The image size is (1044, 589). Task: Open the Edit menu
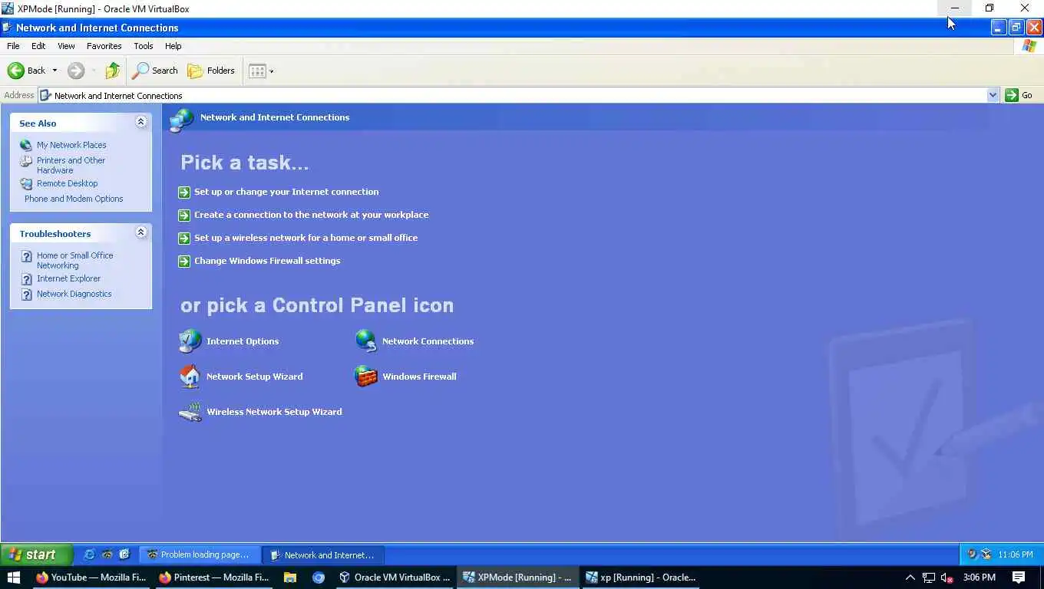point(38,46)
